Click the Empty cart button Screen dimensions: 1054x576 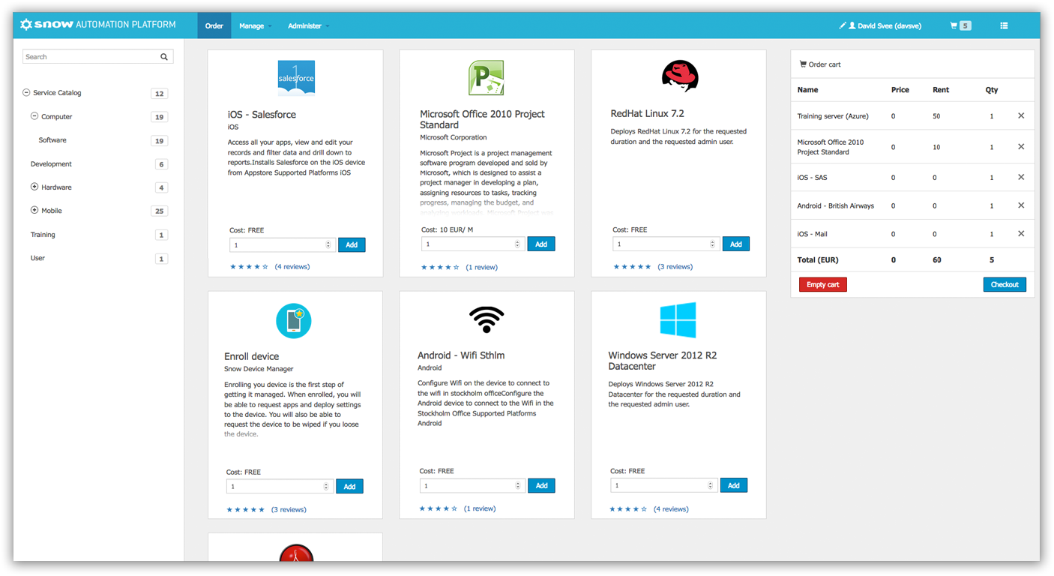click(x=823, y=285)
